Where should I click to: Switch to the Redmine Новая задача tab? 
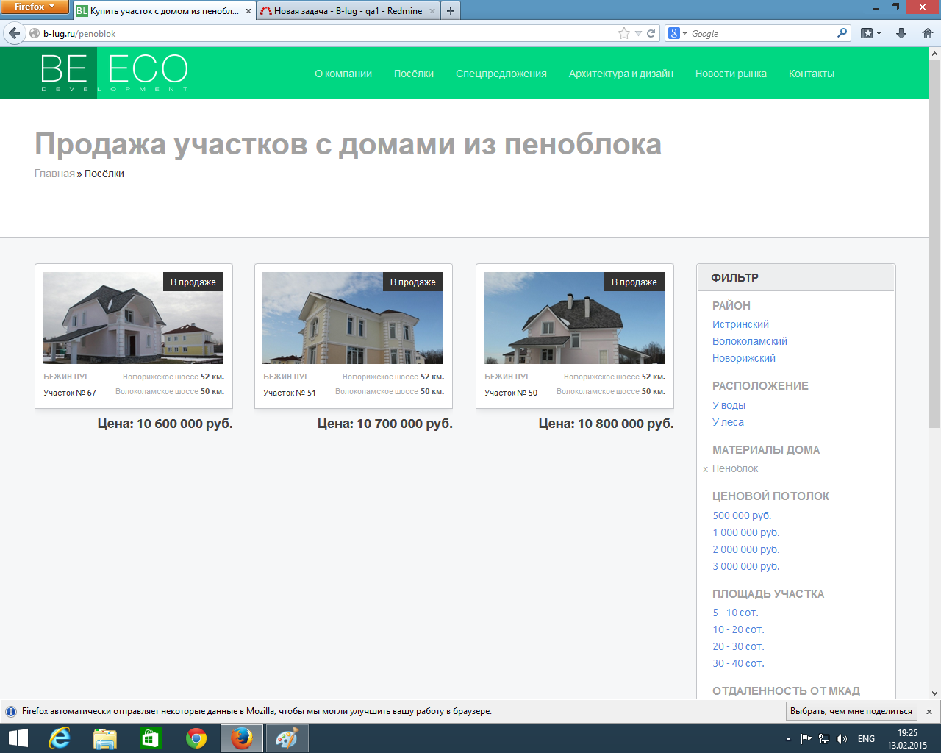coord(347,11)
